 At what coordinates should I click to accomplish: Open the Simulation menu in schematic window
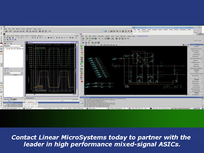coord(101,36)
